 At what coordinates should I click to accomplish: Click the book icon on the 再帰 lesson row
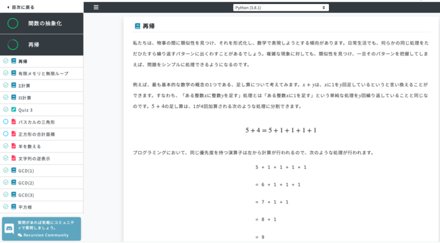point(14,61)
